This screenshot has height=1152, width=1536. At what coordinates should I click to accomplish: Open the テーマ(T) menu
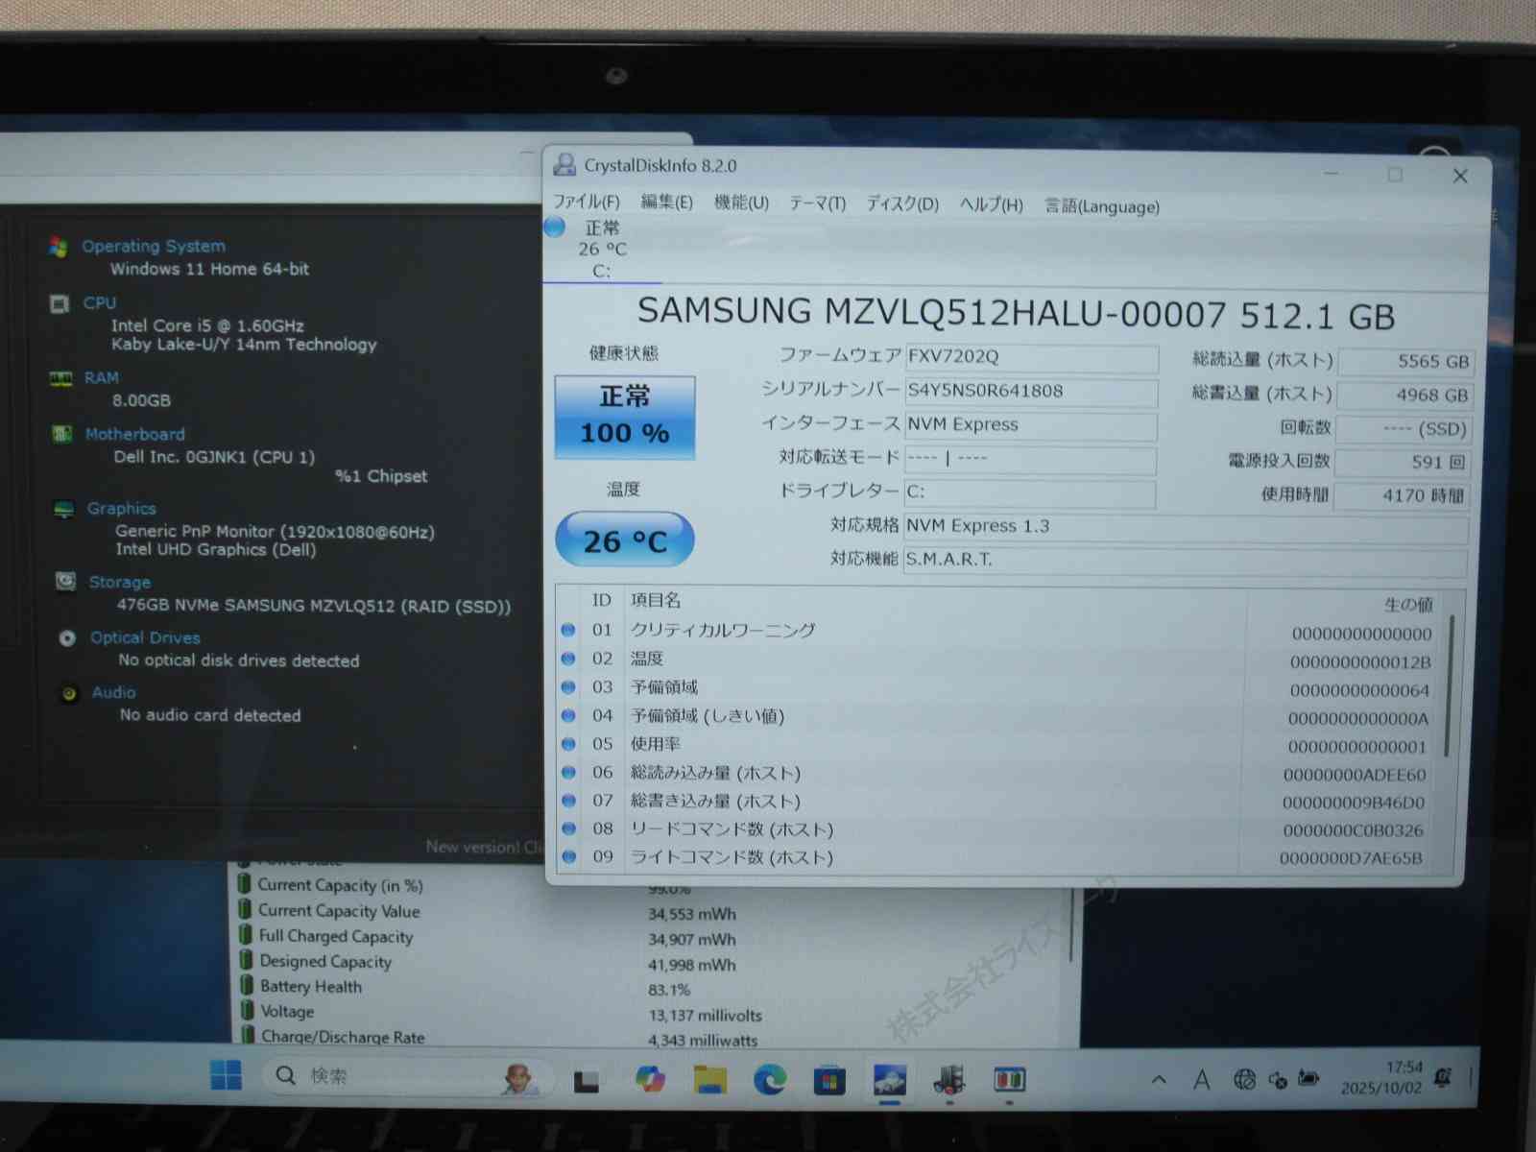pyautogui.click(x=817, y=204)
